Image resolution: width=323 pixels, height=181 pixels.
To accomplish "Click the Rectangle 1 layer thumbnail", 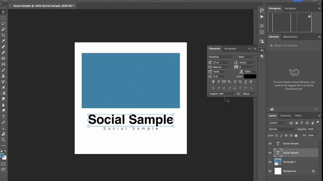I will [x=278, y=162].
